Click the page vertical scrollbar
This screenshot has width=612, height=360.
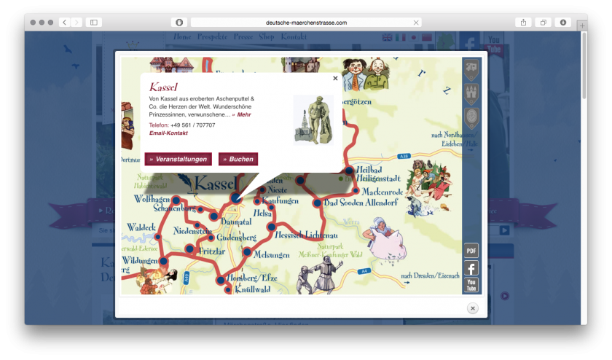584,66
